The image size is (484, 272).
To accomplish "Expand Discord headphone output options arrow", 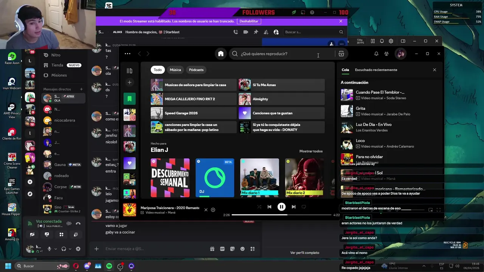I will tap(70, 249).
